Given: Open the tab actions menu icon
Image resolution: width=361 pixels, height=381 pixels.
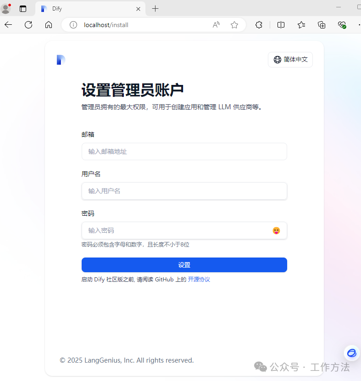Looking at the screenshot, I should tap(23, 9).
